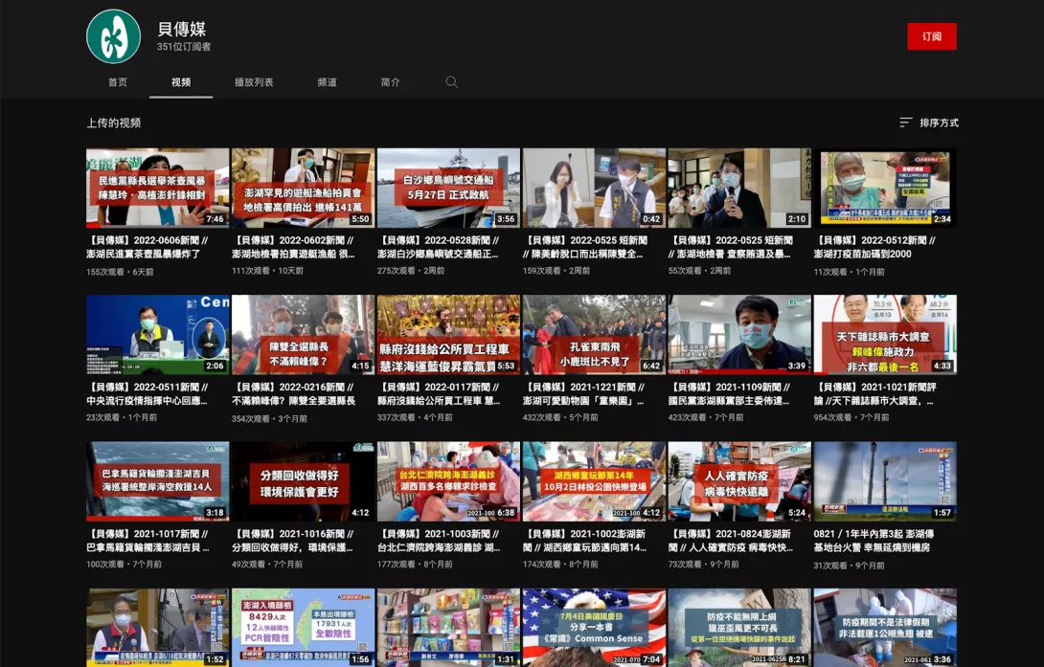This screenshot has width=1044, height=667.
Task: Click the 2022-0216 陳雙全 video title
Action: point(303,394)
